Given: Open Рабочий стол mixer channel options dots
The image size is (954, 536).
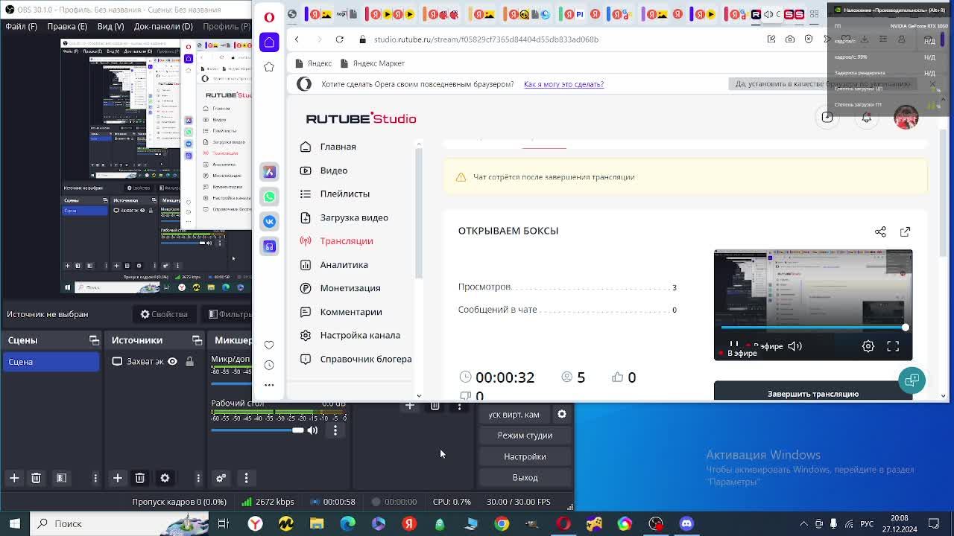Looking at the screenshot, I should point(335,430).
